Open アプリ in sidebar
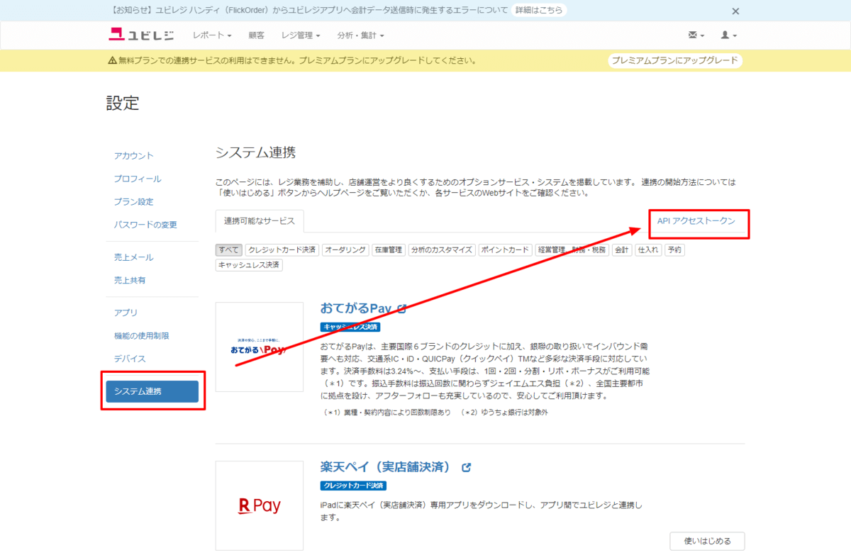851x555 pixels. (x=126, y=313)
